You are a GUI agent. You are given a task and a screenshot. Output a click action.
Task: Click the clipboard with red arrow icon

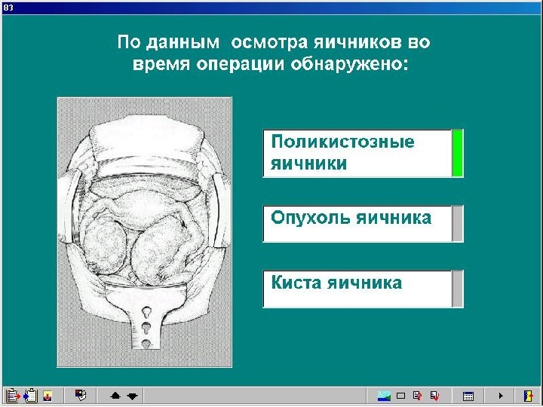coord(13,396)
